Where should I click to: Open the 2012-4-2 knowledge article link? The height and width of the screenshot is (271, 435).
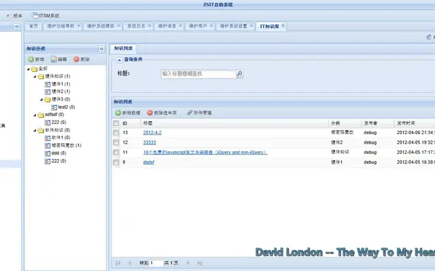152,133
